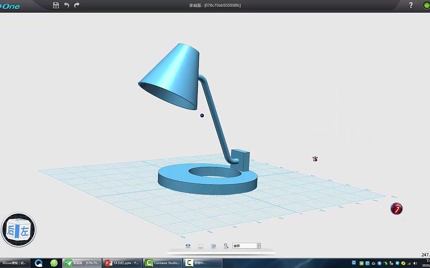430x268 pixels.
Task: Click the magnifier zoom icon
Action: point(226,246)
